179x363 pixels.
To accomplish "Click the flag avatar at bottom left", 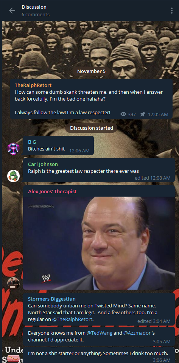I will 13,358.
